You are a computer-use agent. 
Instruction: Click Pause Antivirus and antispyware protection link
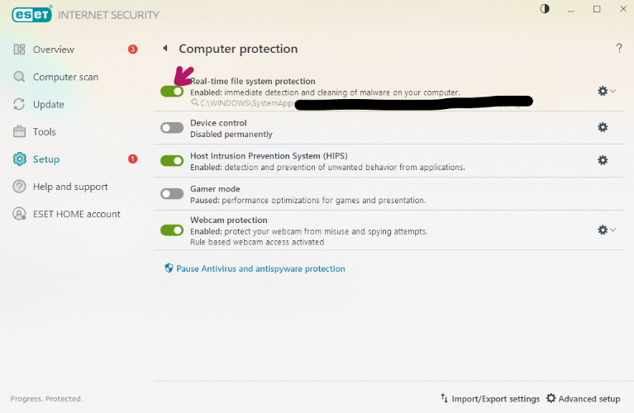coord(260,268)
